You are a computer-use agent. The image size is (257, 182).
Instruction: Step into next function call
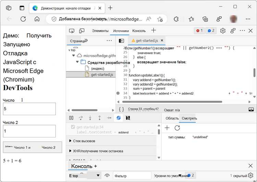pyautogui.click(x=90, y=118)
